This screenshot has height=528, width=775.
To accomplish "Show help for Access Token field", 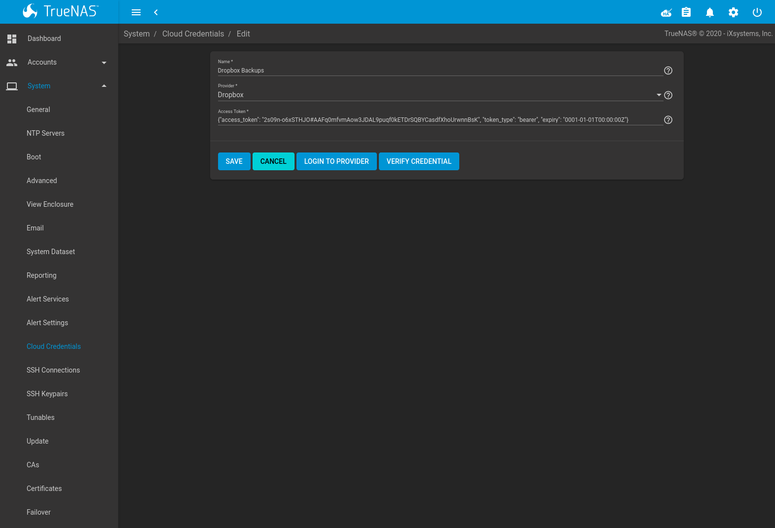I will [668, 120].
